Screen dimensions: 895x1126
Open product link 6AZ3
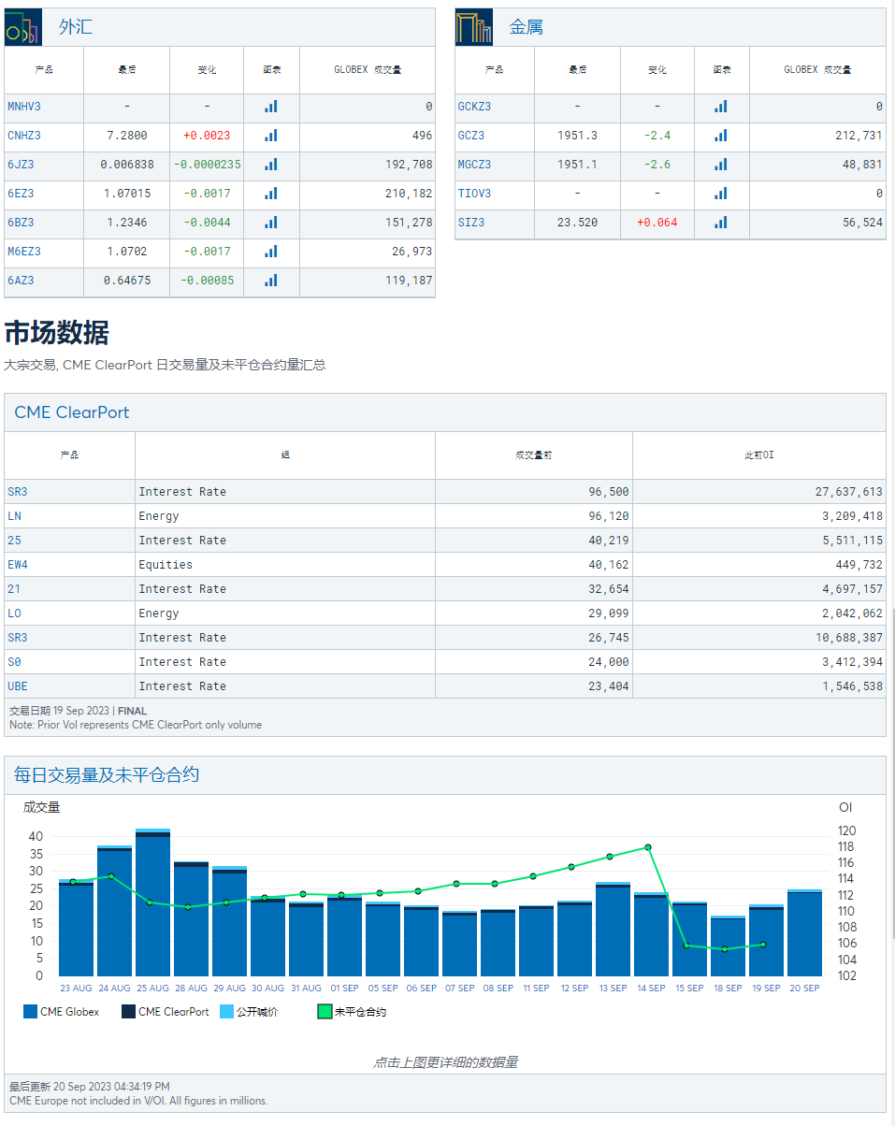(x=21, y=281)
